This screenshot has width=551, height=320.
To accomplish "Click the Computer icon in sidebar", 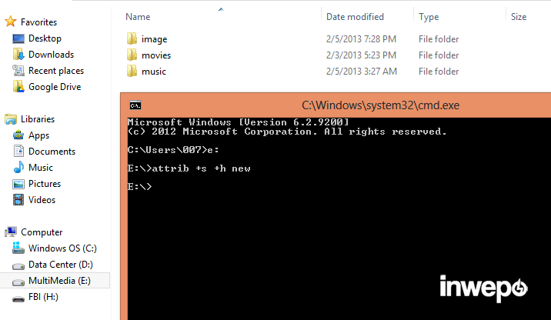I will click(11, 232).
